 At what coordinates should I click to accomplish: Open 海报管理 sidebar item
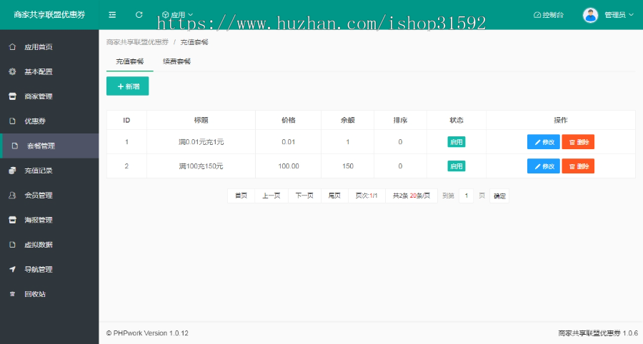click(39, 220)
